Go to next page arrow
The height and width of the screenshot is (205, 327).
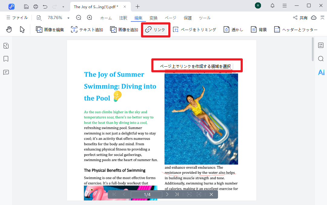[x=167, y=194]
